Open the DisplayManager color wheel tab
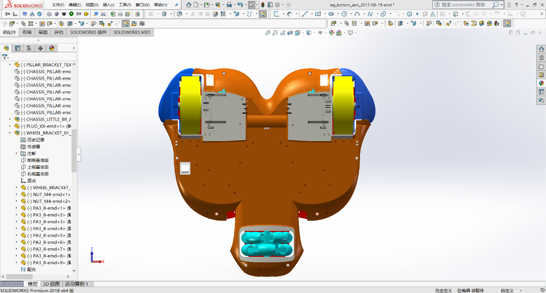This screenshot has height=293, width=546. point(52,48)
